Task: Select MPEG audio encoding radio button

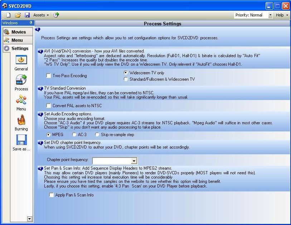Action: 48,135
